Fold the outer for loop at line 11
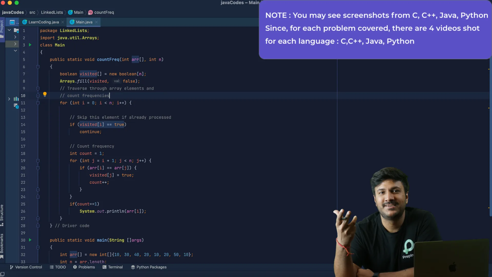 (38, 103)
